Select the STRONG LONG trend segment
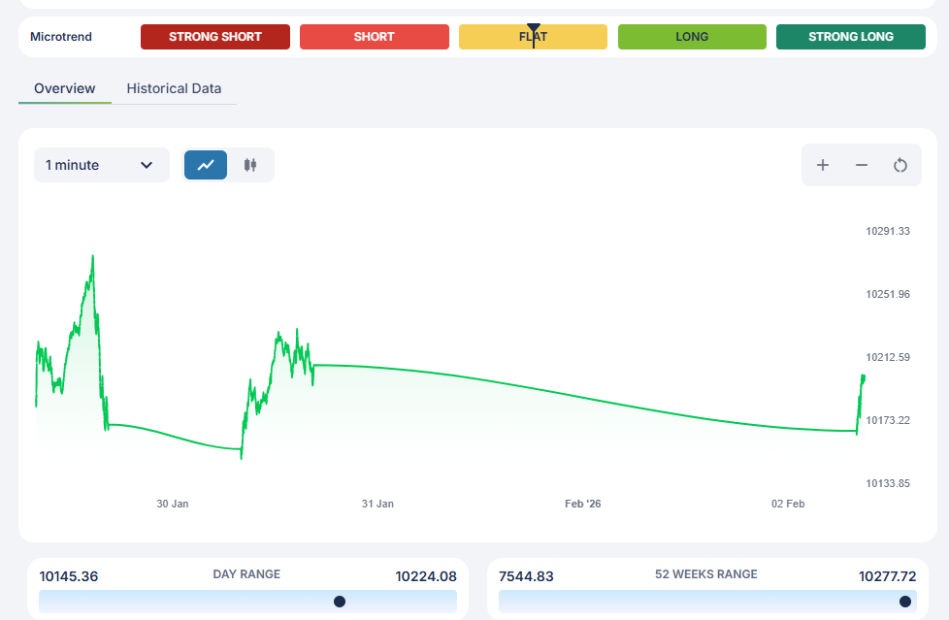This screenshot has height=620, width=949. click(851, 37)
